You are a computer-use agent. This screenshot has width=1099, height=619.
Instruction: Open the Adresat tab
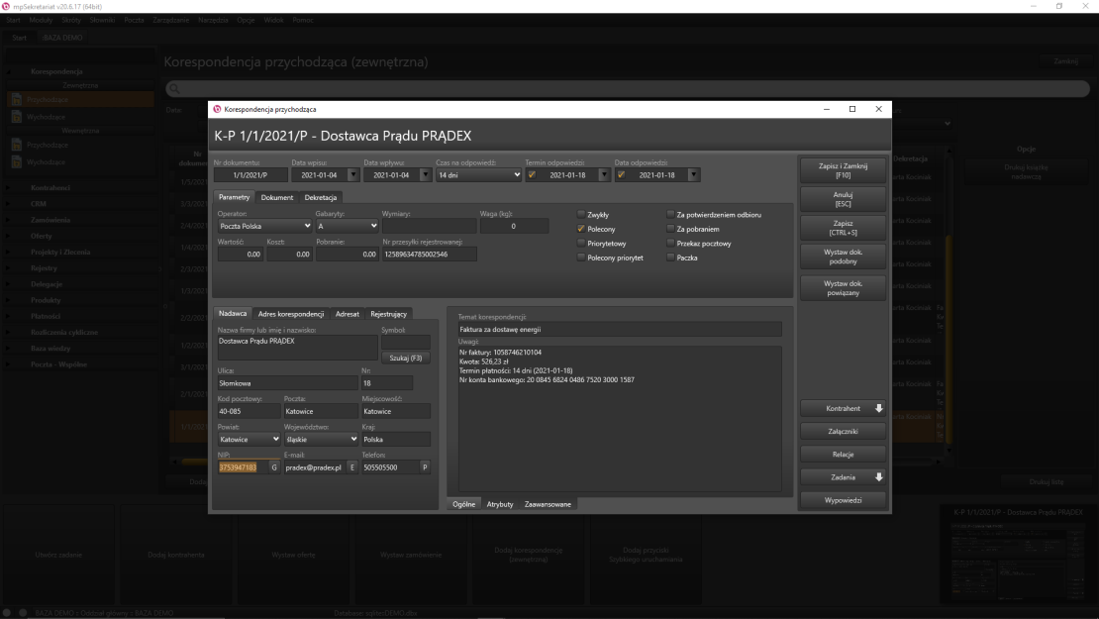(347, 314)
